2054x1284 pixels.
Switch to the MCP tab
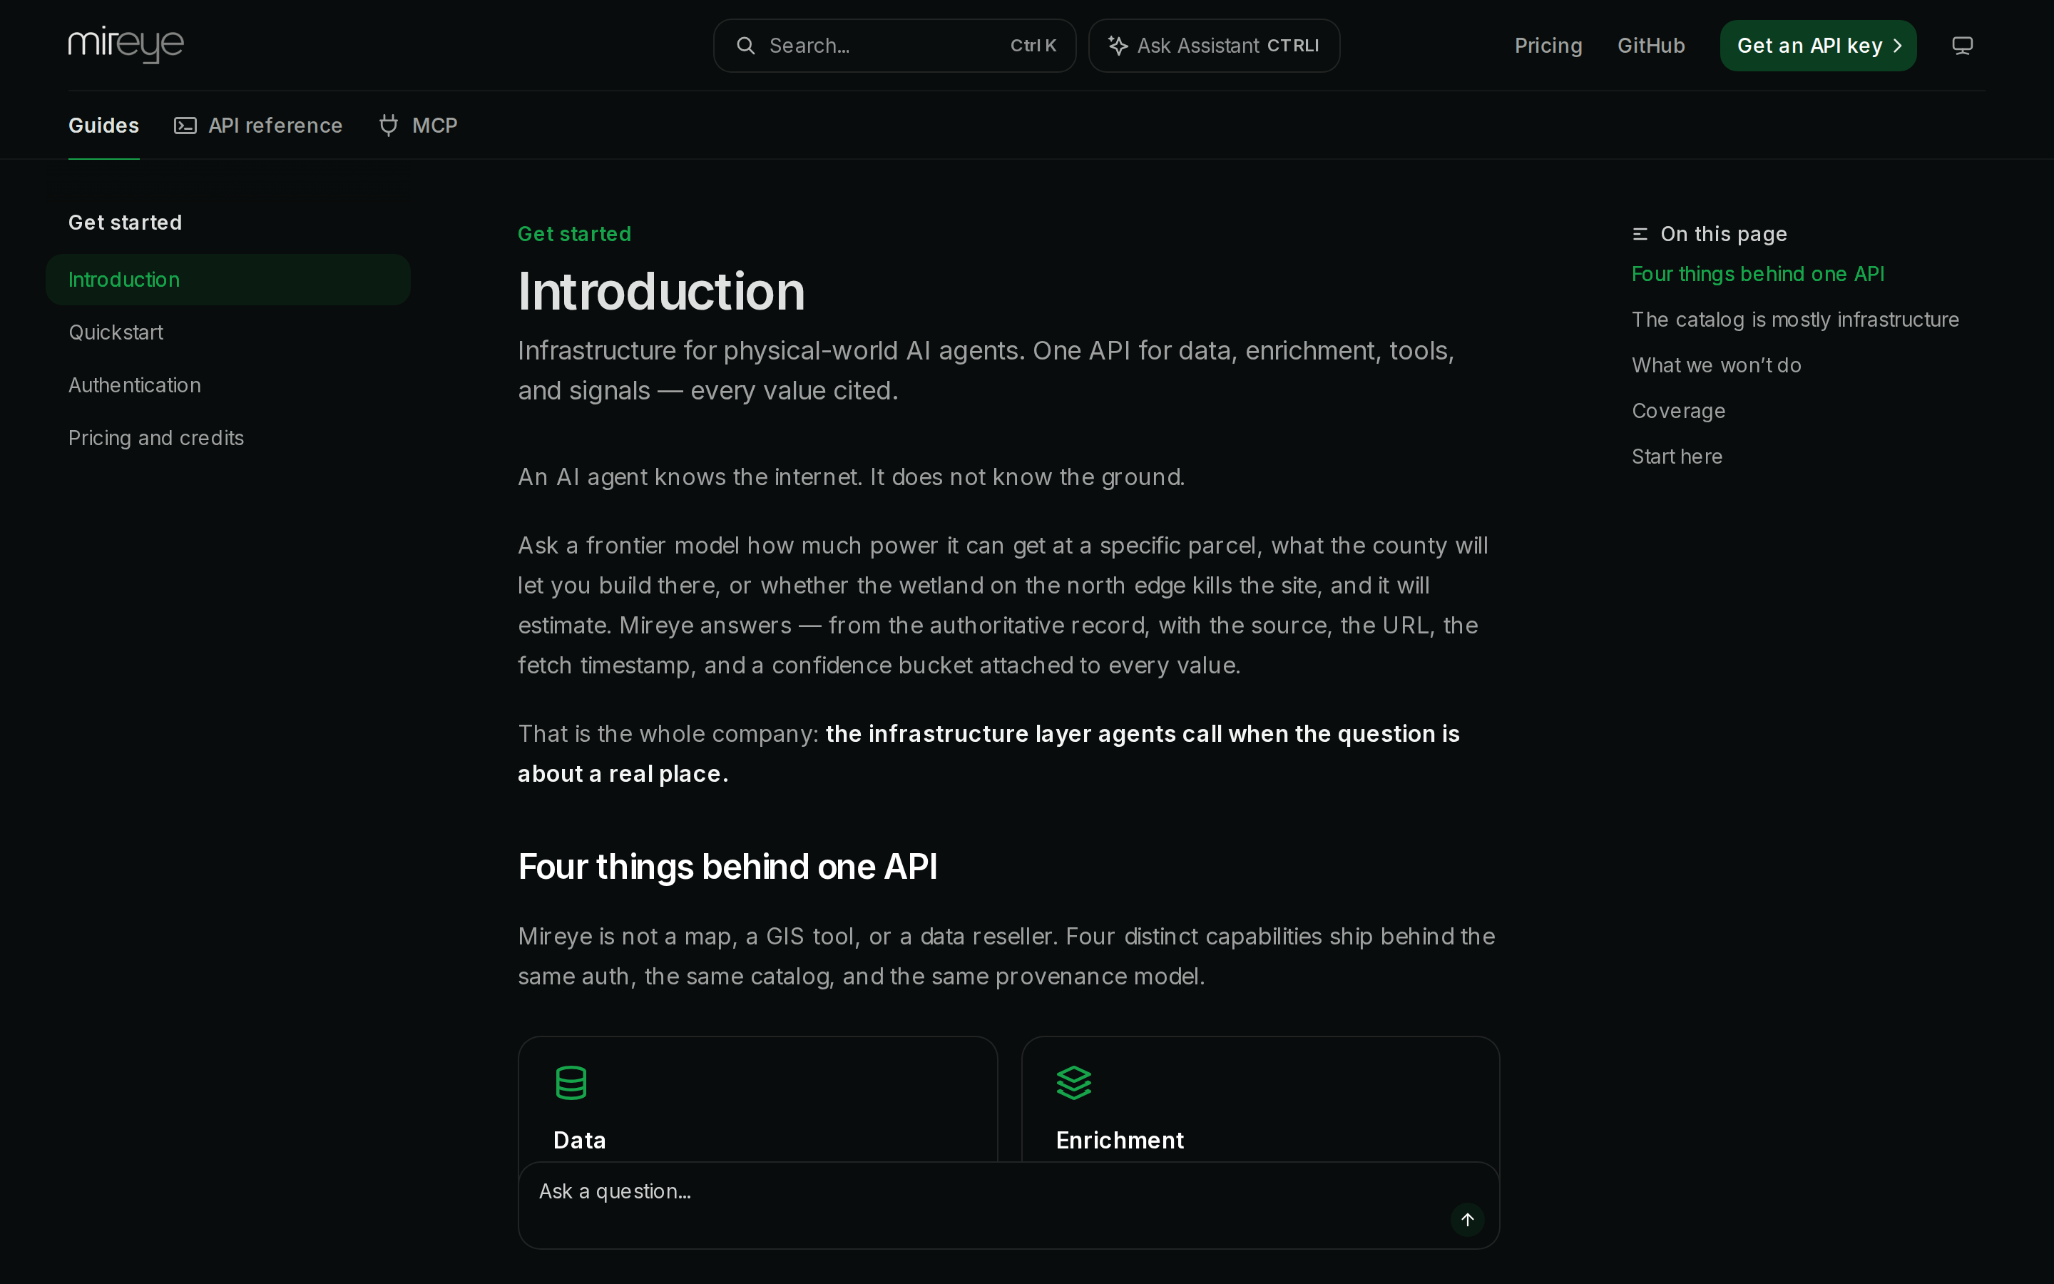(418, 126)
